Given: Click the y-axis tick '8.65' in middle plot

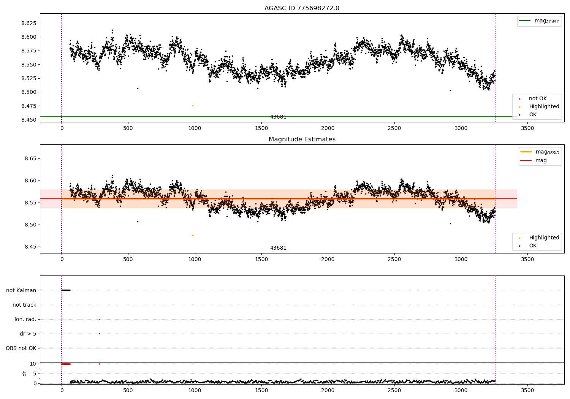Looking at the screenshot, I should click(30, 158).
